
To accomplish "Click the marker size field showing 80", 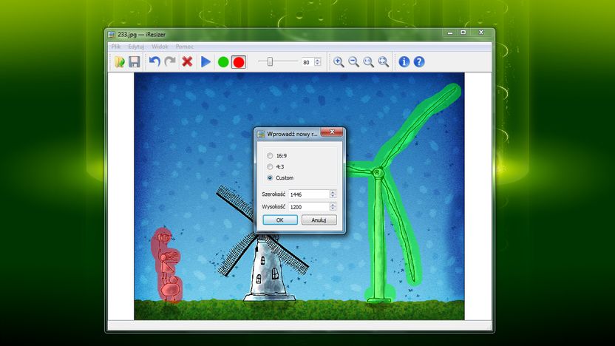I will 307,62.
